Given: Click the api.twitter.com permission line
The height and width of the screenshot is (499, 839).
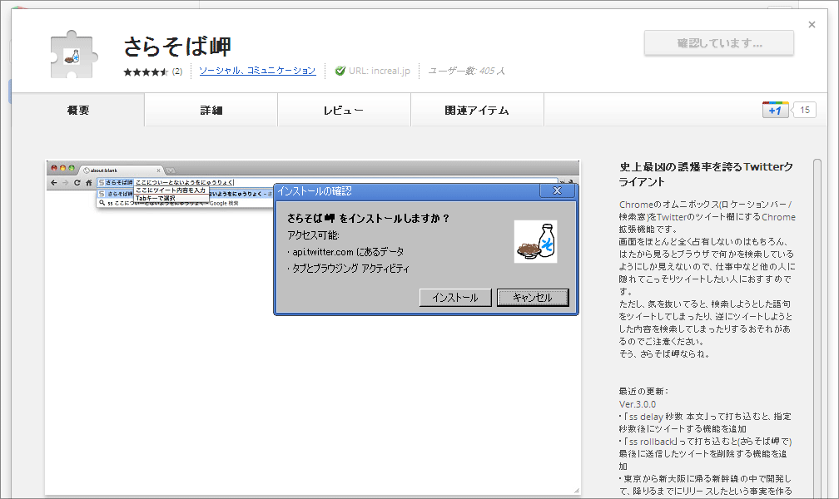Looking at the screenshot, I should (x=345, y=252).
